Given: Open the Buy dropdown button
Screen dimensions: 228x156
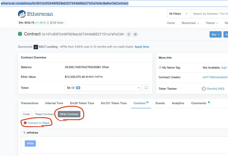Looking at the screenshot, I should coord(215,35).
